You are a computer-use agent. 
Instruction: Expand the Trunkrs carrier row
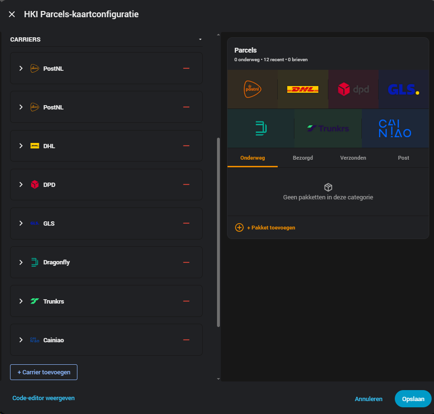(21, 301)
